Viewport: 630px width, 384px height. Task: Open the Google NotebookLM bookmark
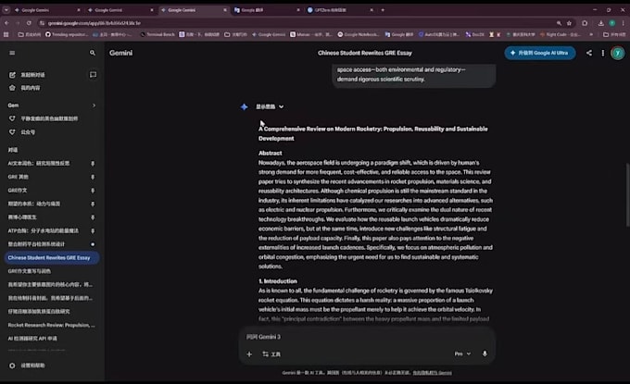click(358, 34)
